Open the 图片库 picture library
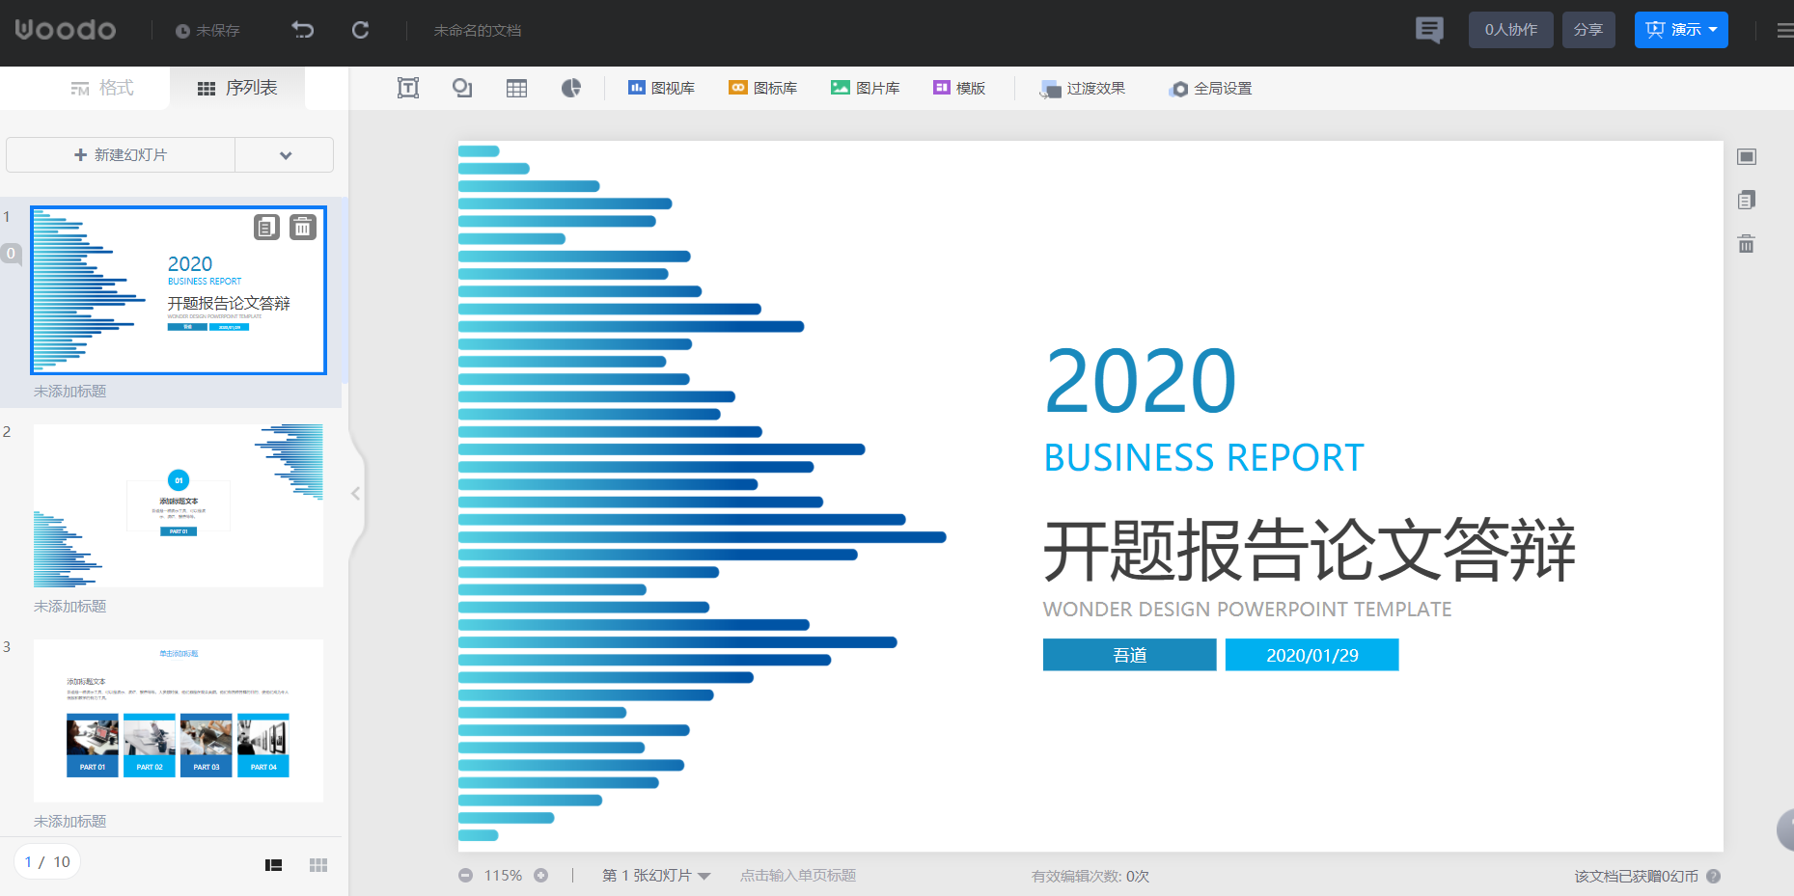This screenshot has height=896, width=1794. click(x=866, y=88)
